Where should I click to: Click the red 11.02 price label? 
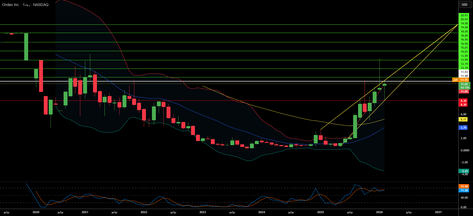point(464,91)
